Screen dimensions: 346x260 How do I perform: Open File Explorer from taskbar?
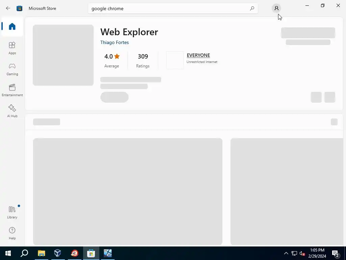point(41,253)
